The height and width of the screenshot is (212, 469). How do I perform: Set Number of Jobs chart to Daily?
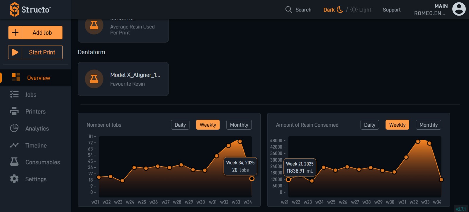pyautogui.click(x=180, y=125)
